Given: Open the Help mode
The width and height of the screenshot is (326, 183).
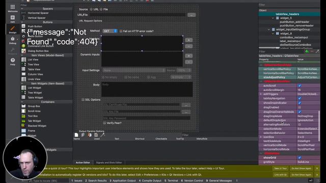Looking at the screenshot, I should (x=12, y=62).
